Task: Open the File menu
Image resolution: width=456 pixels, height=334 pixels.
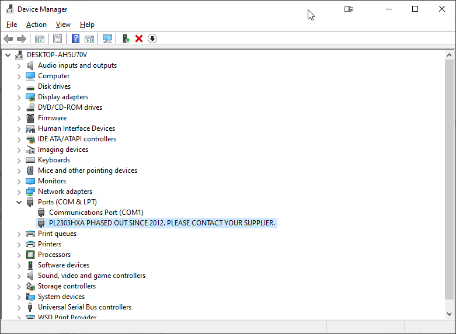Action: pyautogui.click(x=12, y=25)
